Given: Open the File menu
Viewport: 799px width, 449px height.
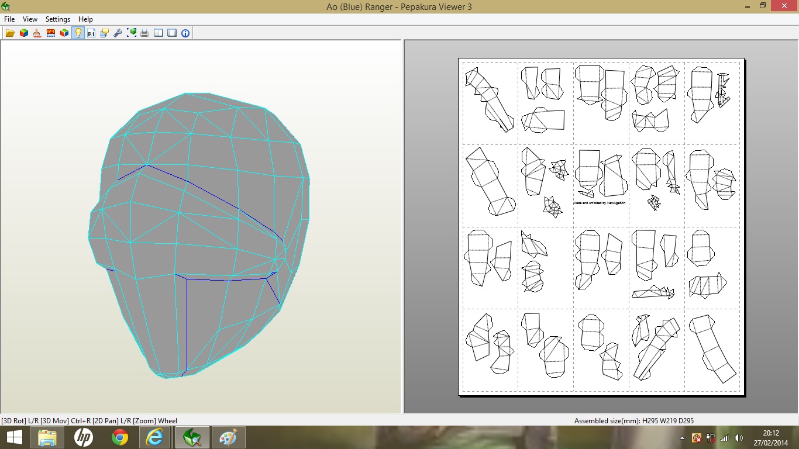Looking at the screenshot, I should (x=9, y=19).
